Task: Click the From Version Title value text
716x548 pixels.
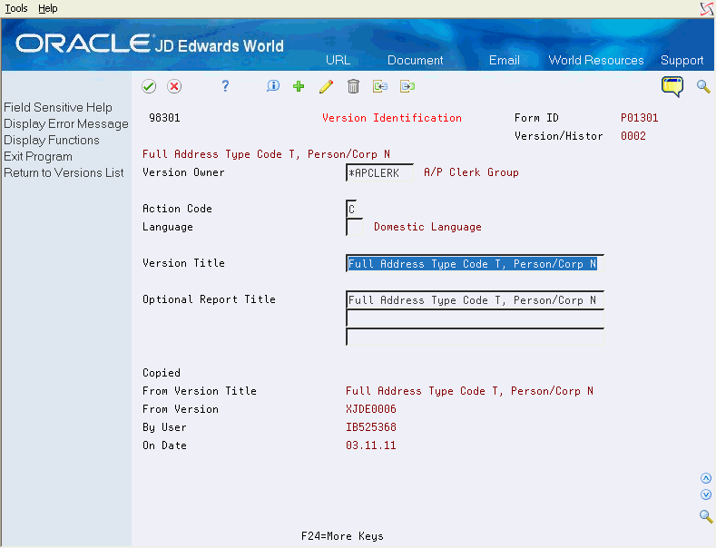Action: pos(469,391)
